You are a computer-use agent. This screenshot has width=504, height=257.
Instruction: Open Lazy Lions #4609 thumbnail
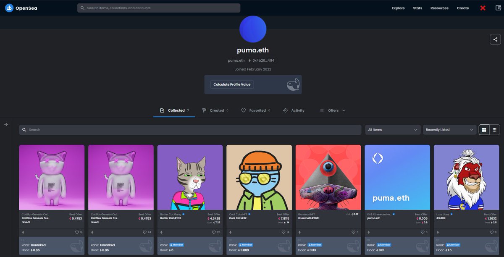click(x=467, y=178)
